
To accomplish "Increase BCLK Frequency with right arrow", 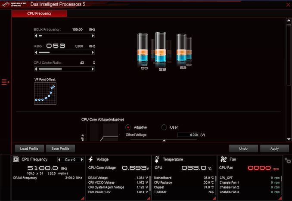I will click(93, 36).
